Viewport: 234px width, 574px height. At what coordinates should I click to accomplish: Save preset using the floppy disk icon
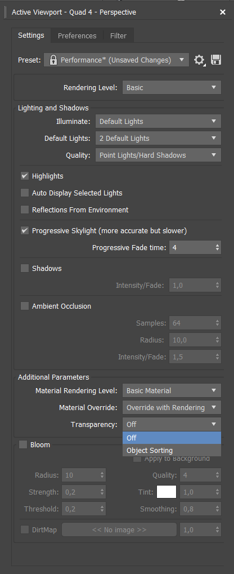tap(216, 60)
